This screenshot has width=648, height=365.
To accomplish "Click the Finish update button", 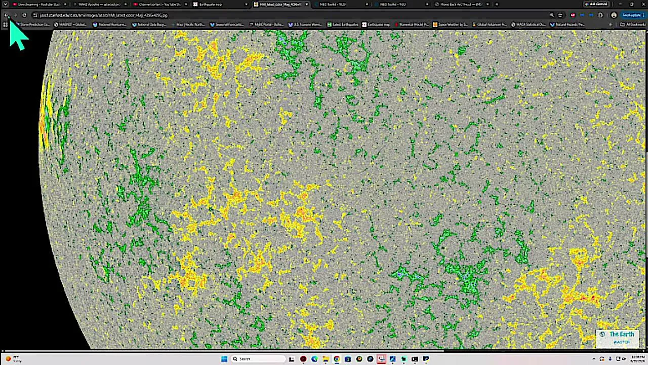I will [633, 15].
